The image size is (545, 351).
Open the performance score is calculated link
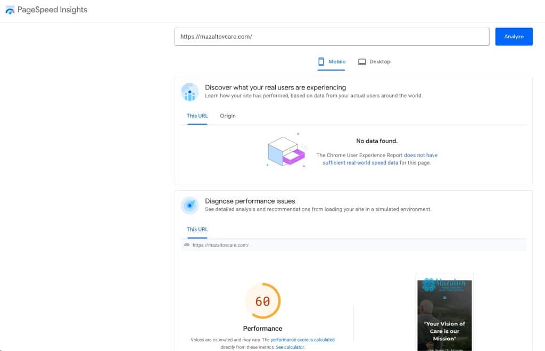click(302, 339)
